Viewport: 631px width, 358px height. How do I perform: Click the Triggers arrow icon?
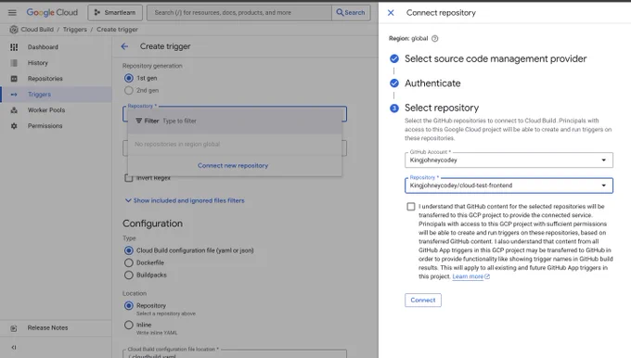coord(14,94)
